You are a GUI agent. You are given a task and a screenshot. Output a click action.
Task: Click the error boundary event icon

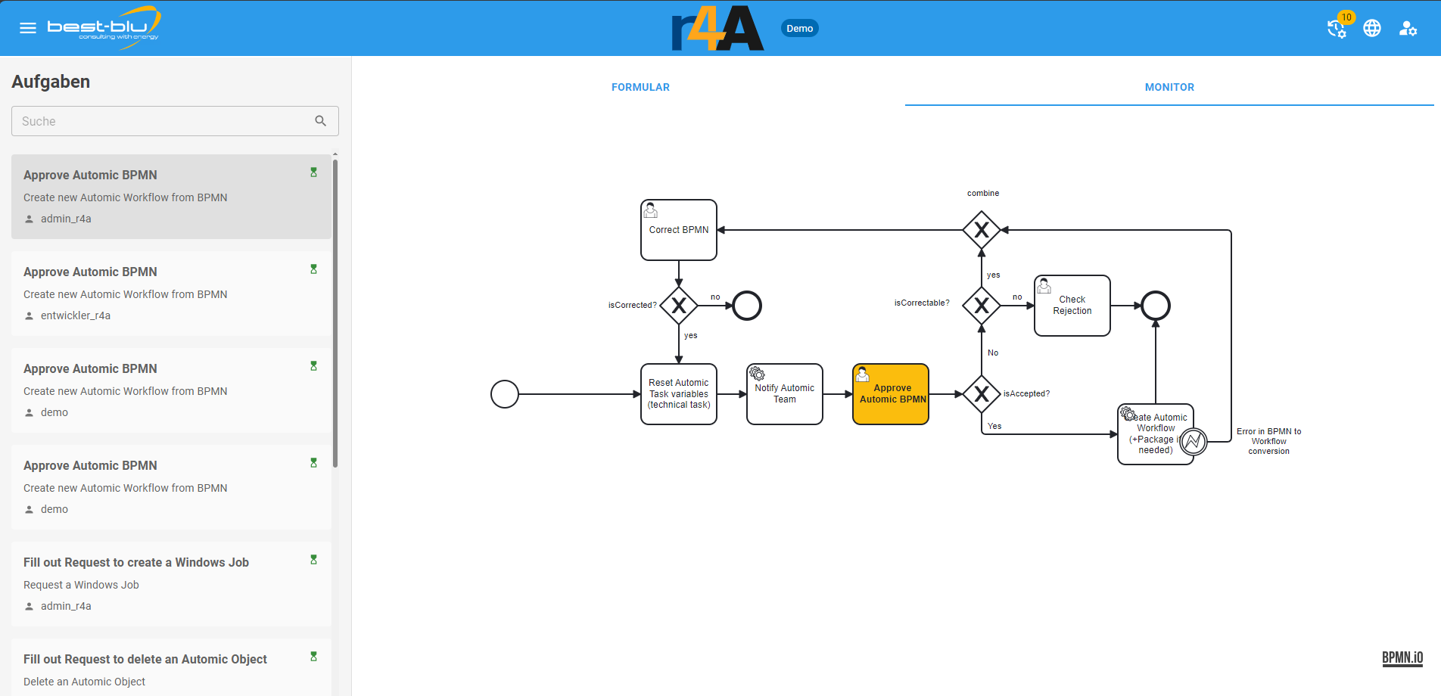tap(1194, 441)
